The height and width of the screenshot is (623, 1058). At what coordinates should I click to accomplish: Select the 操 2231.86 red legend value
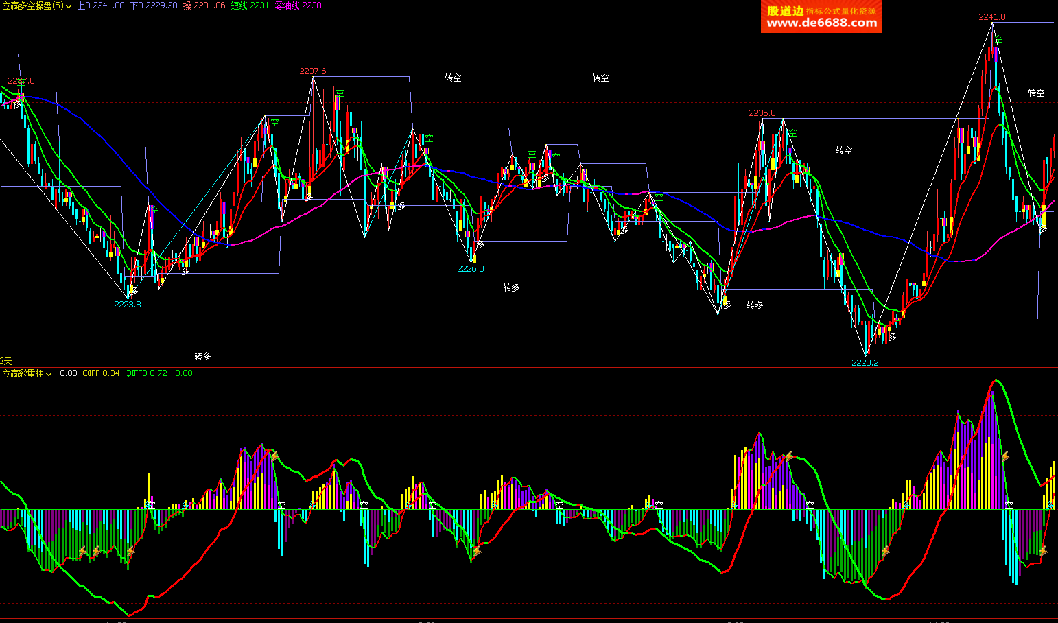[x=204, y=5]
